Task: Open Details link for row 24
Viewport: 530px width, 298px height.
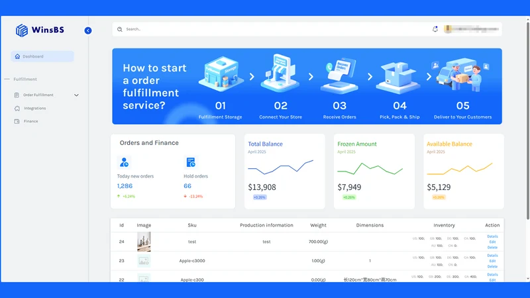Action: pos(492,236)
